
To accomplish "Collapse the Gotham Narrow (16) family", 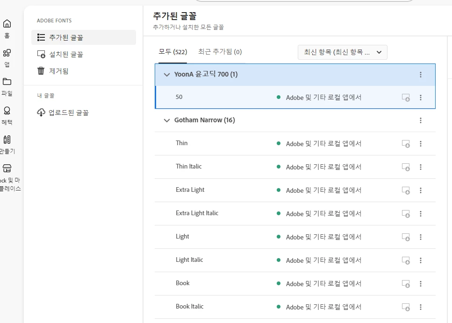I will pos(166,120).
